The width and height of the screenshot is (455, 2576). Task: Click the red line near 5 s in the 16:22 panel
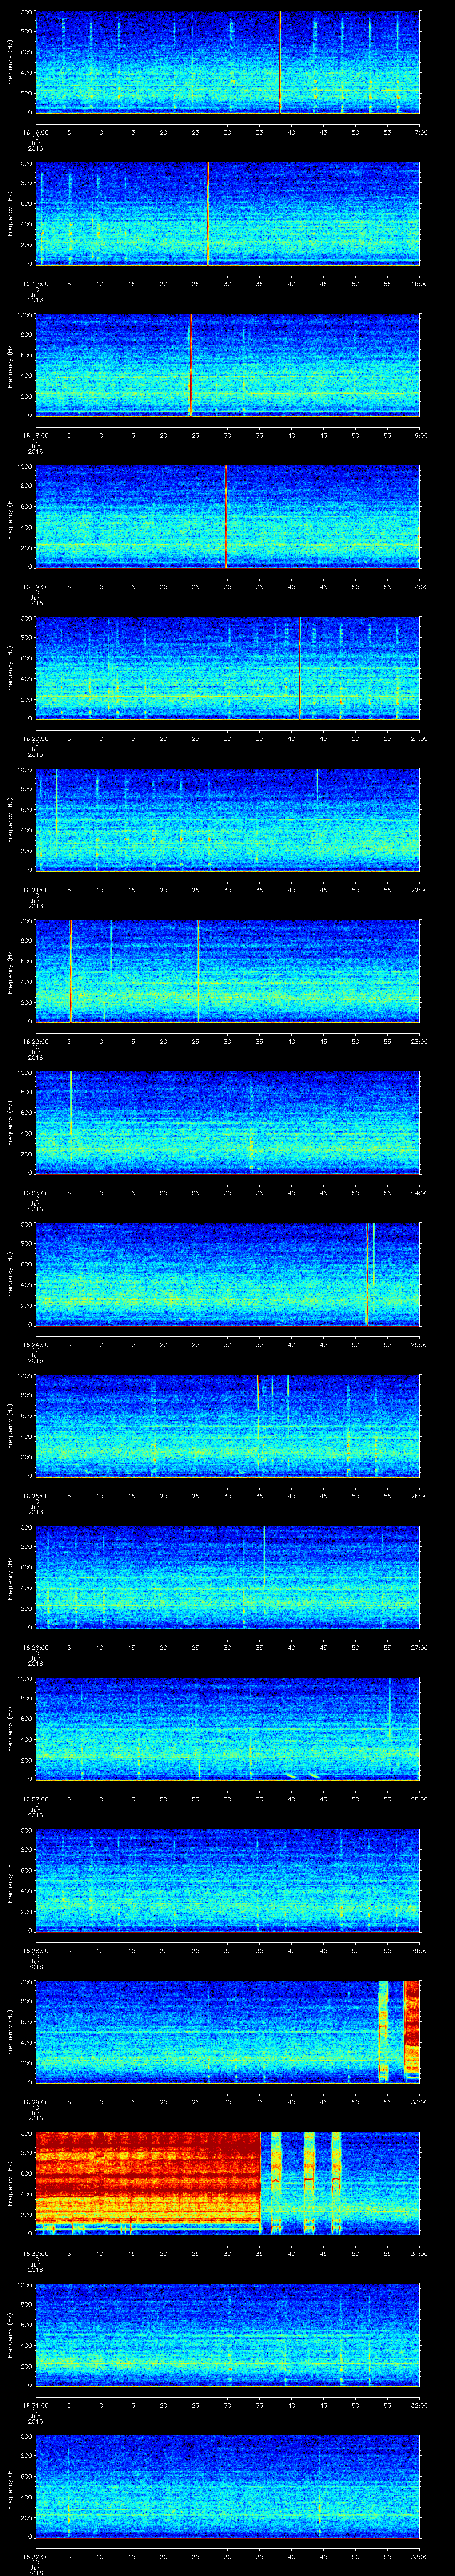coord(70,971)
